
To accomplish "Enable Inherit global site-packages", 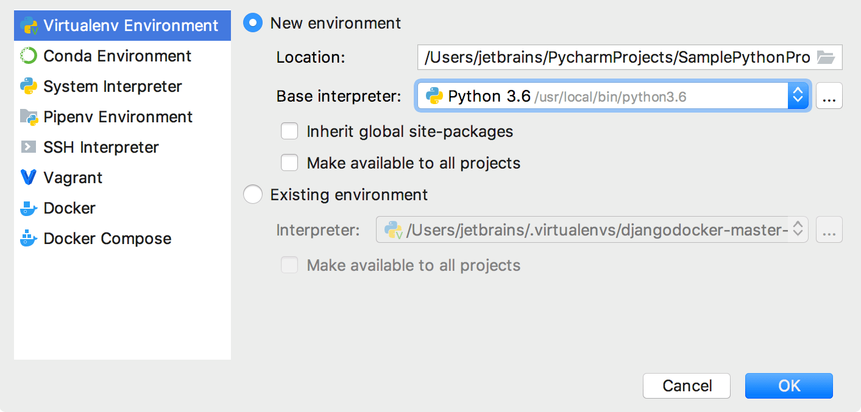I will click(x=289, y=131).
